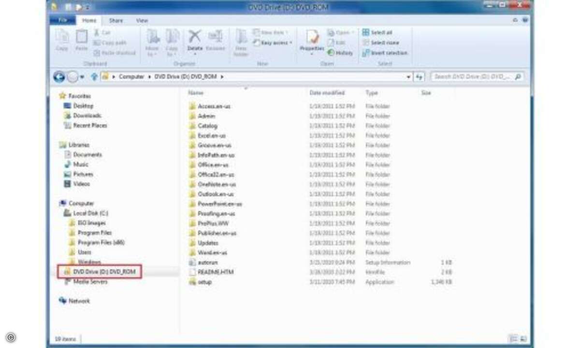Open the File menu tab
Viewport: 580px width, 348px height.
[x=62, y=21]
